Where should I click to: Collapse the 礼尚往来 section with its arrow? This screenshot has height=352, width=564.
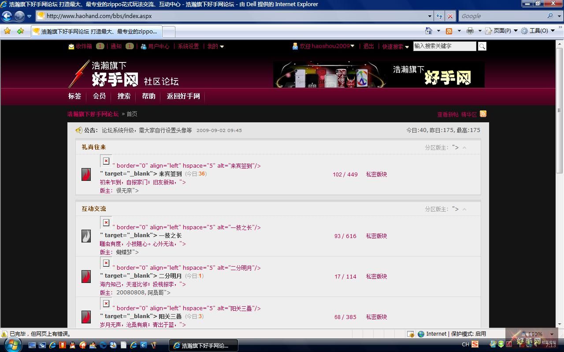[x=464, y=147]
